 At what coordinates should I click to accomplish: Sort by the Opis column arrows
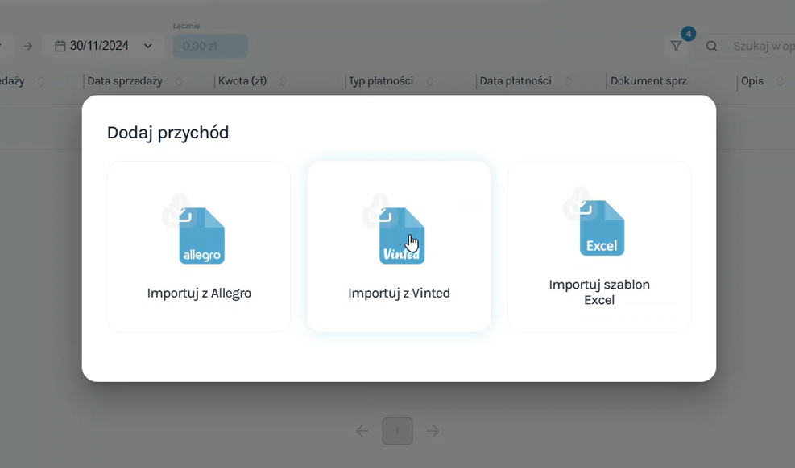[x=781, y=81]
